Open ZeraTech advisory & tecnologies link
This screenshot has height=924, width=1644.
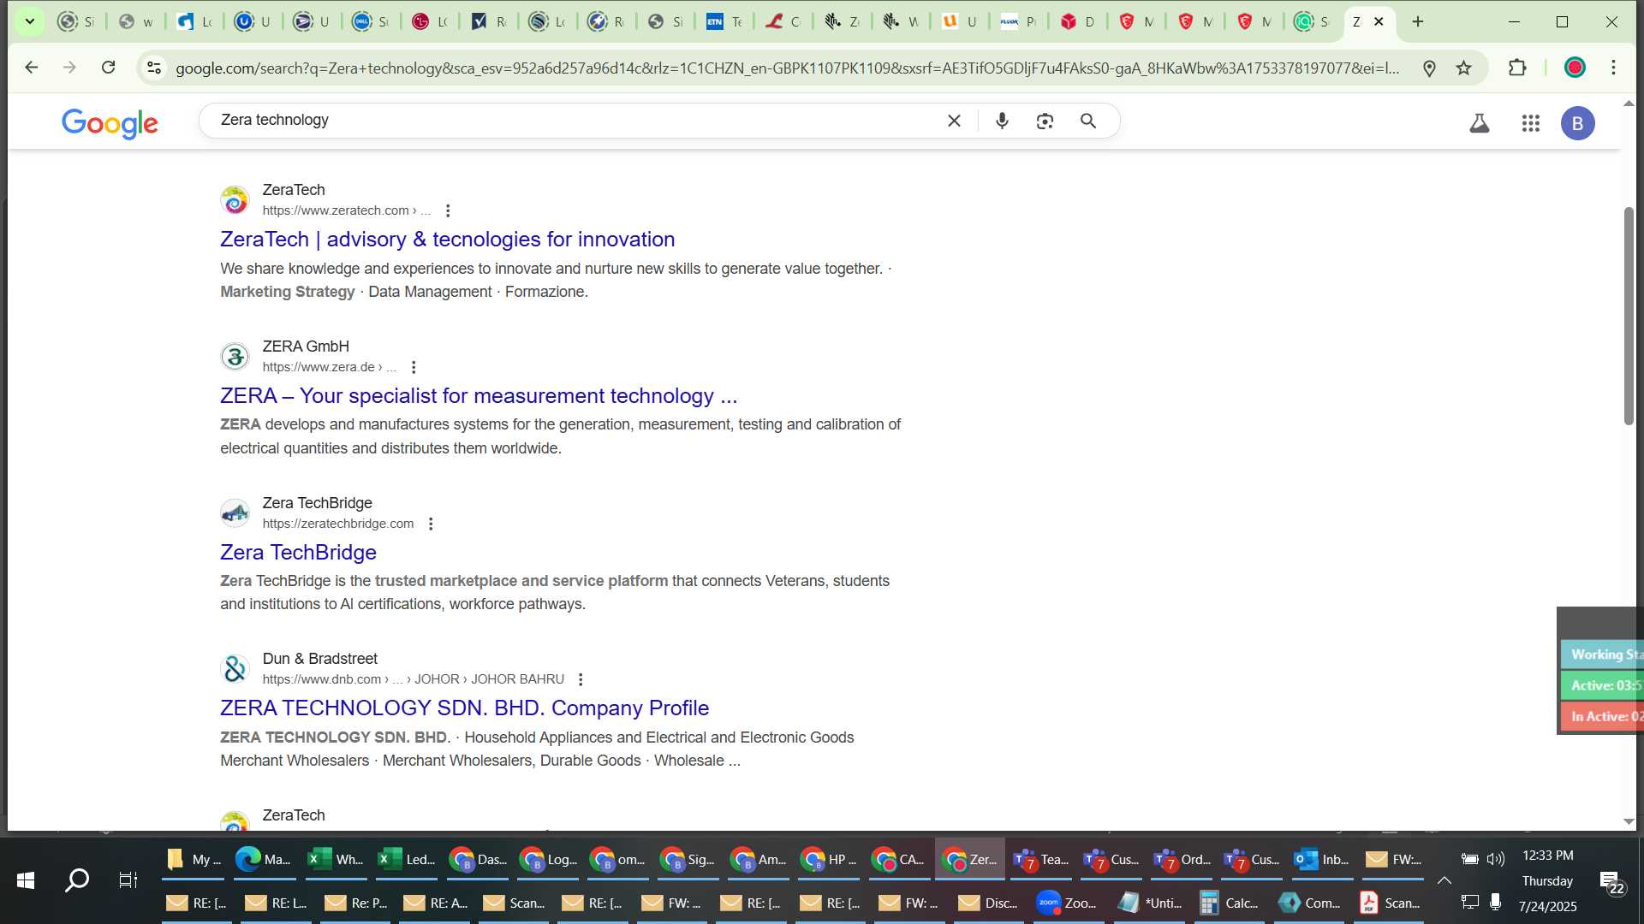point(447,240)
